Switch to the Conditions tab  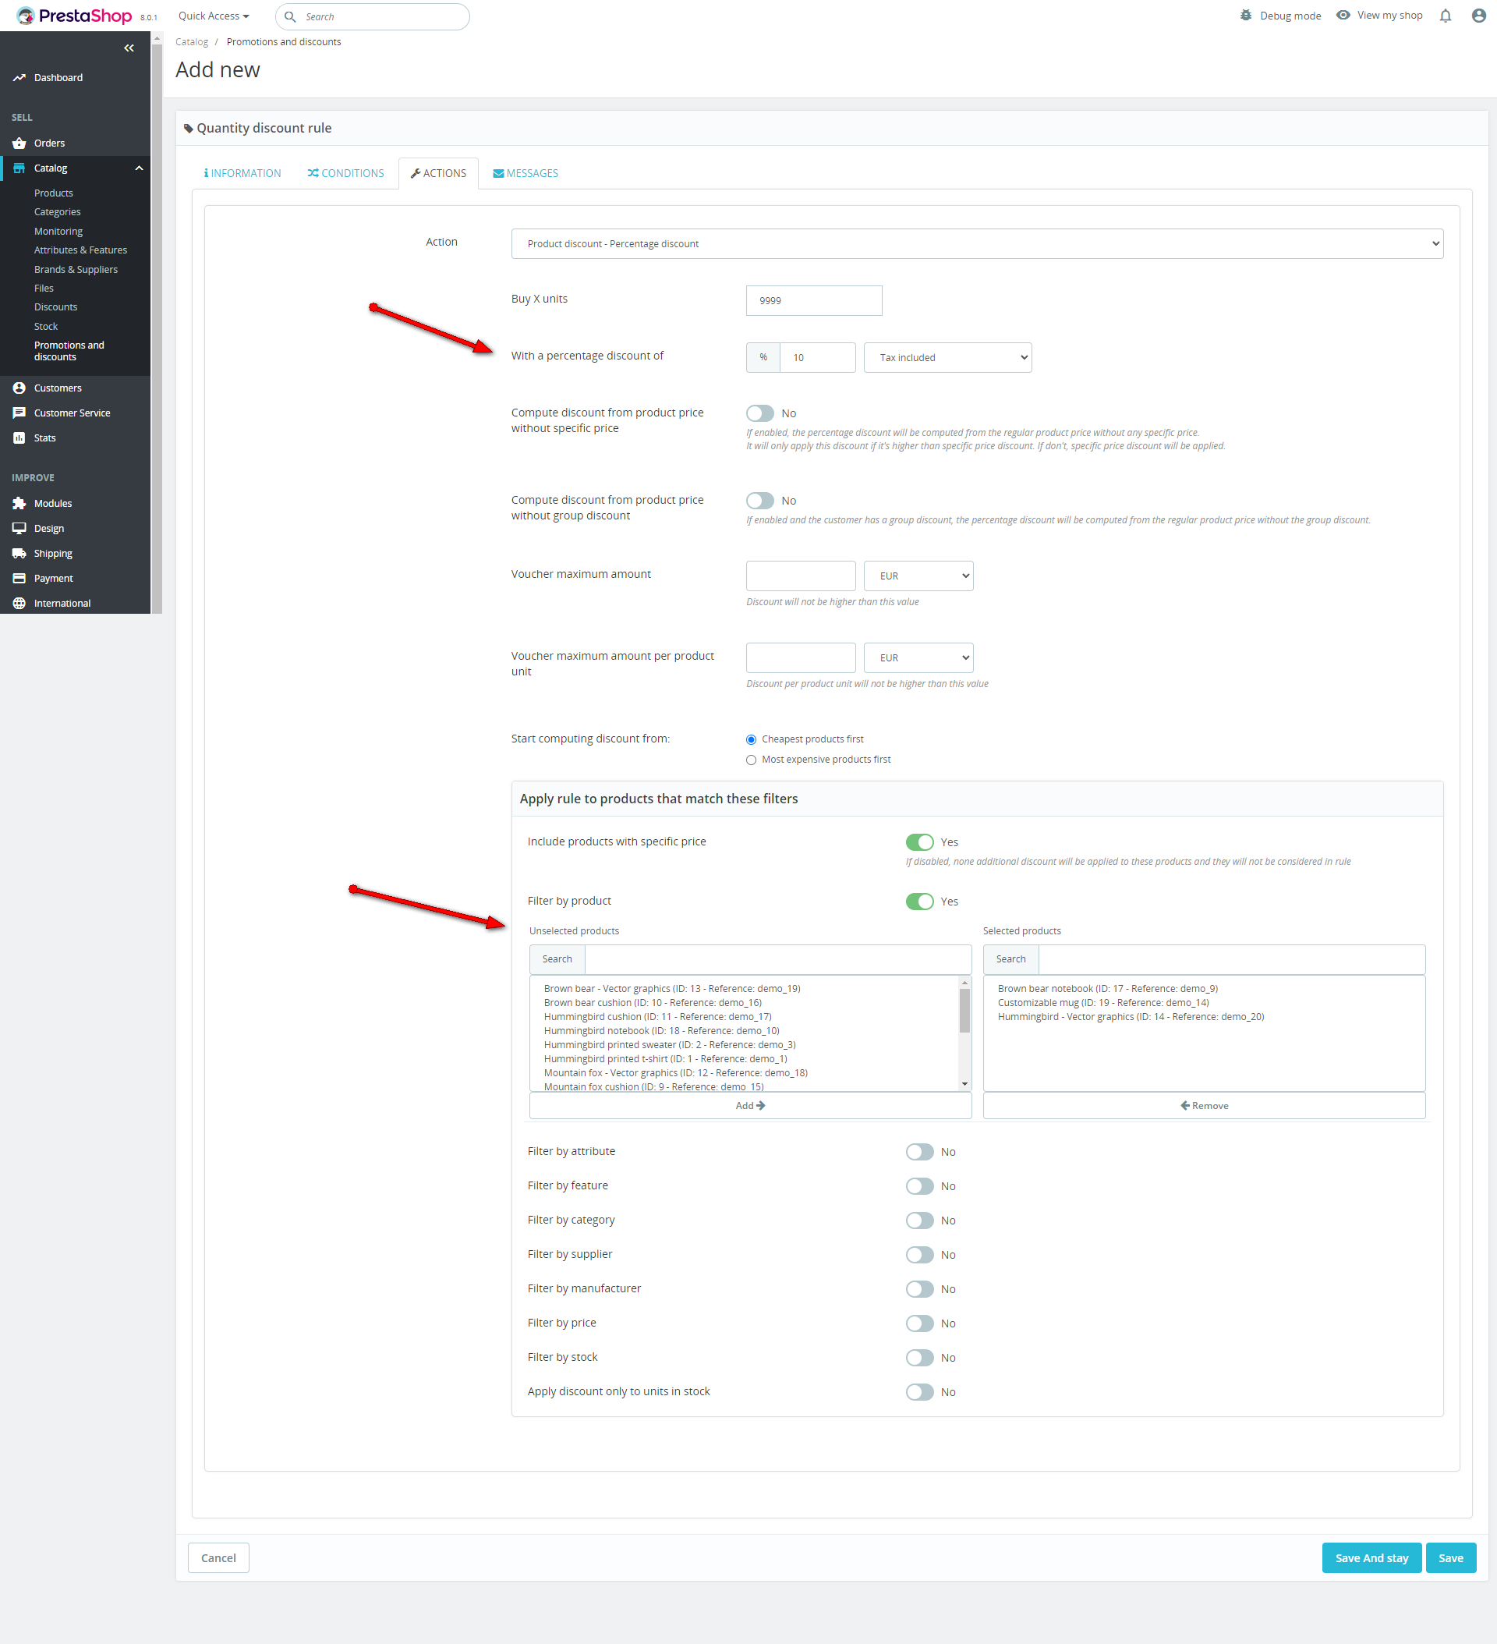[345, 173]
